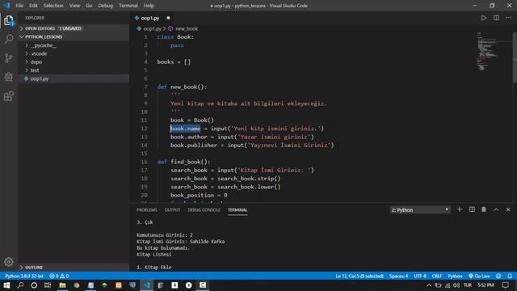Change Python language mode
Screen dimensions: 517x291
click(x=455, y=276)
